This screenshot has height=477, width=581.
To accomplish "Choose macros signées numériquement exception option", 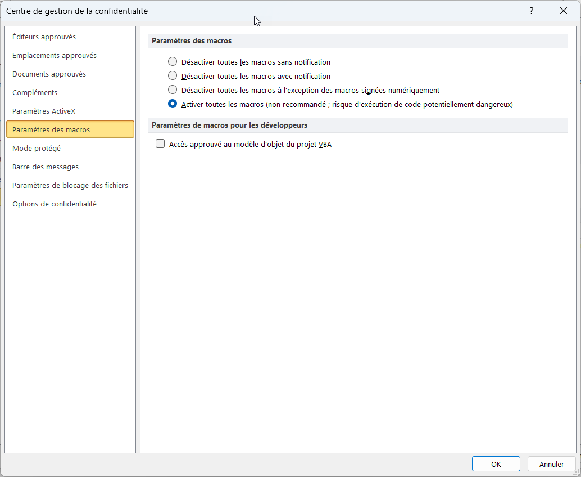I will click(x=173, y=90).
